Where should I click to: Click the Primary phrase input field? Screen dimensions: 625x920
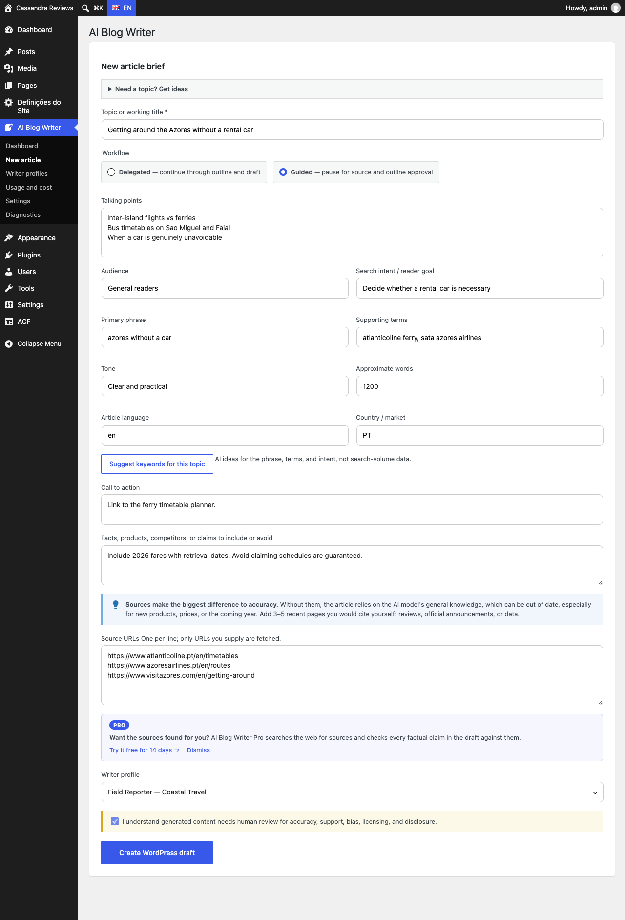point(225,337)
